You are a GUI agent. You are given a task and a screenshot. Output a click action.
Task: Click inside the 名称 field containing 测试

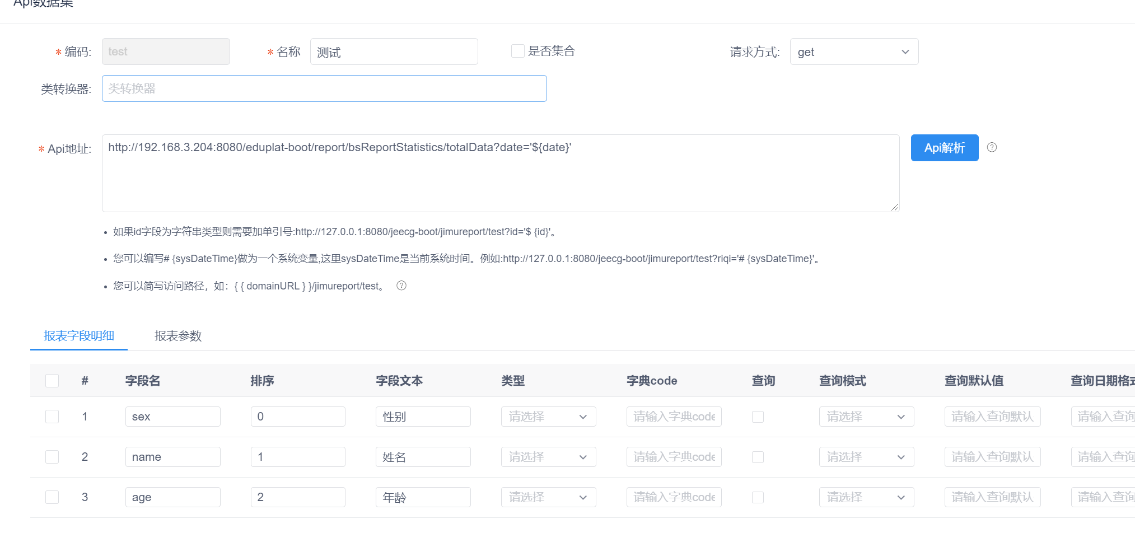(394, 51)
